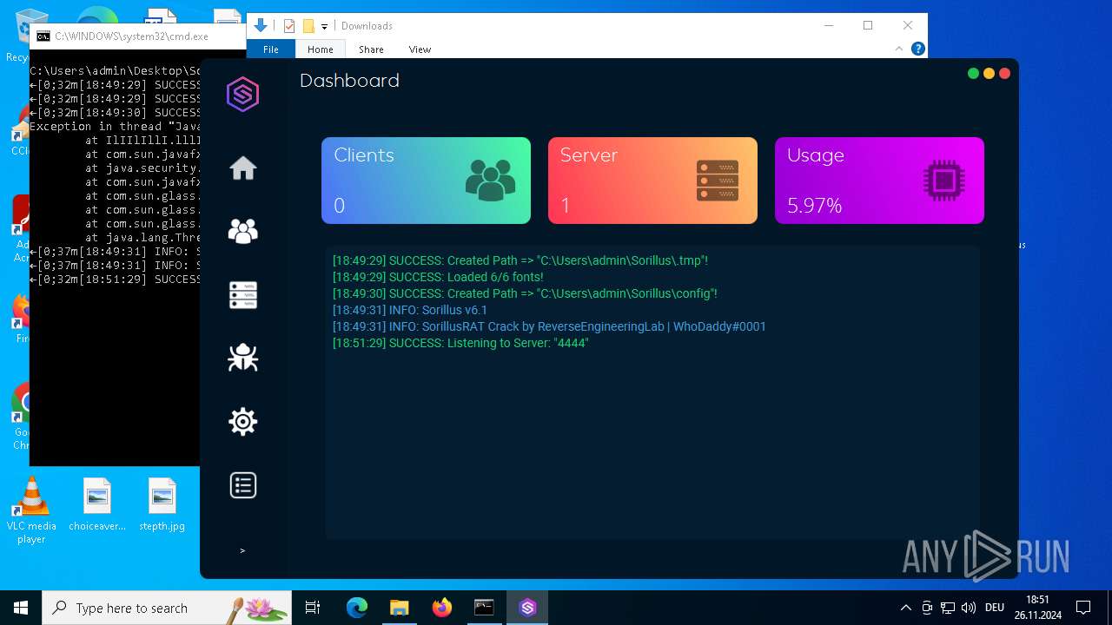Click the red window control dot

[x=1004, y=74]
